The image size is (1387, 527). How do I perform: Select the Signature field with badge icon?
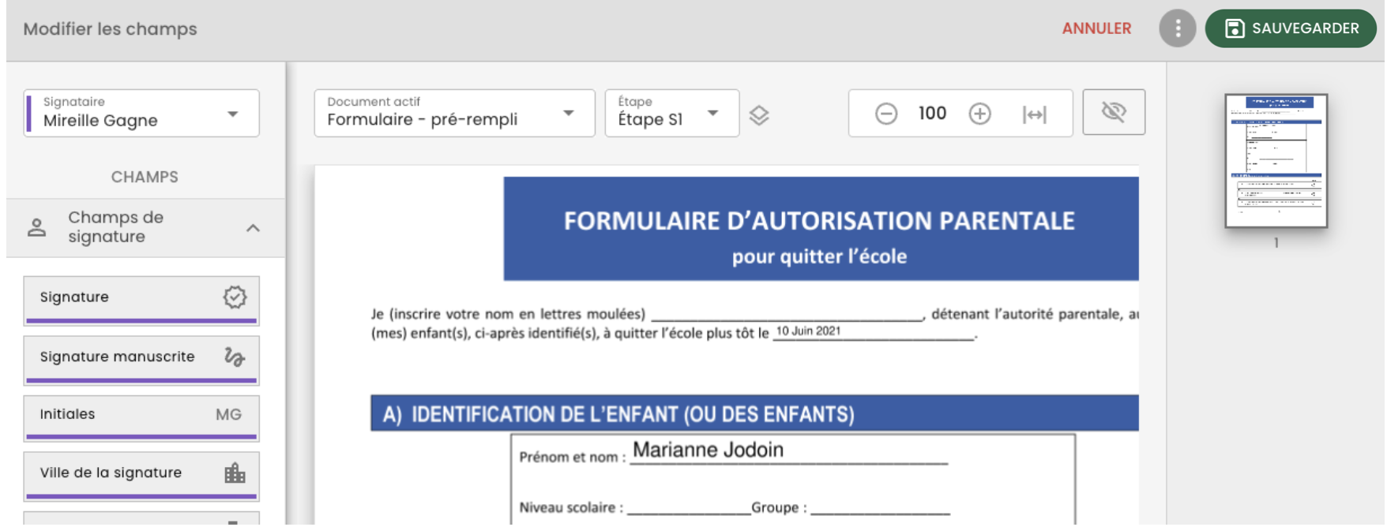point(141,301)
